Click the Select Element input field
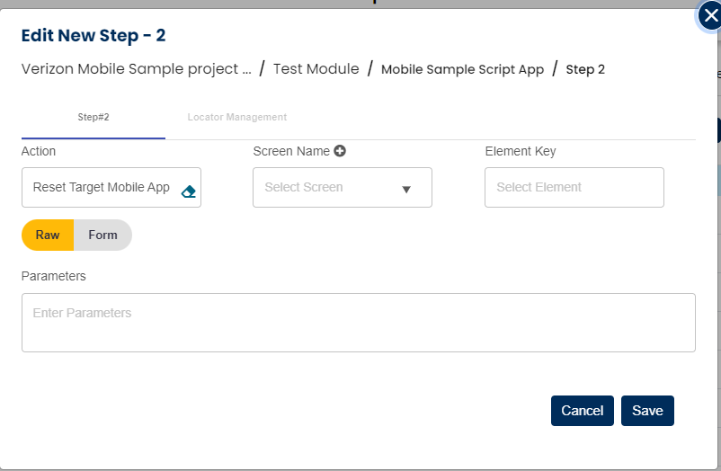This screenshot has width=721, height=471. coord(574,187)
